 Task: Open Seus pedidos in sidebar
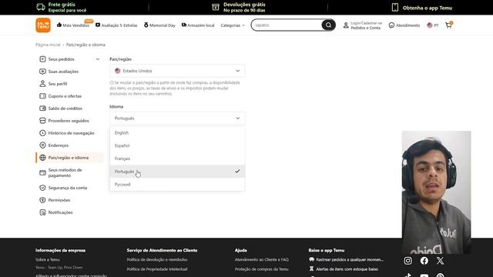tap(62, 59)
